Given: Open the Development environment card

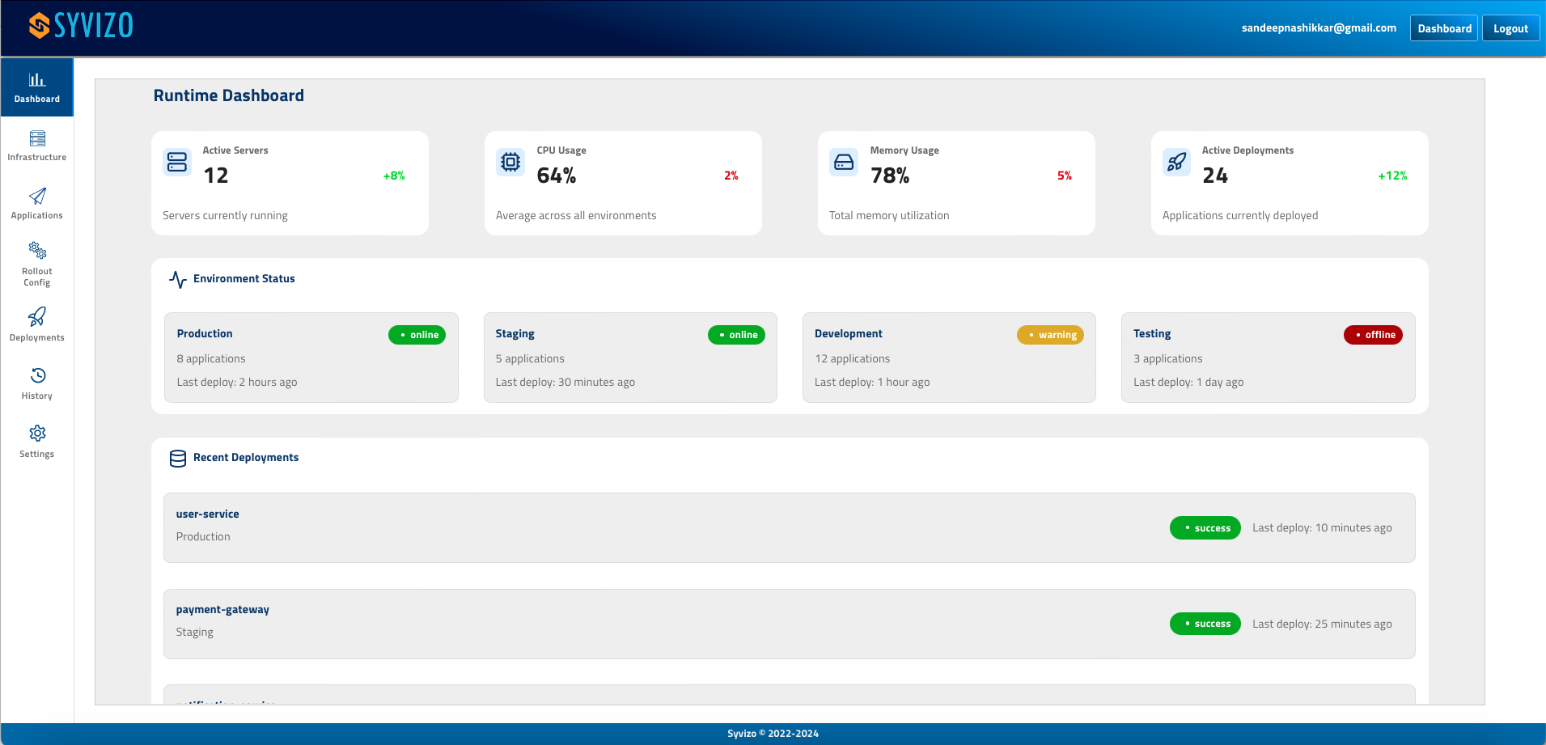Looking at the screenshot, I should (x=949, y=358).
